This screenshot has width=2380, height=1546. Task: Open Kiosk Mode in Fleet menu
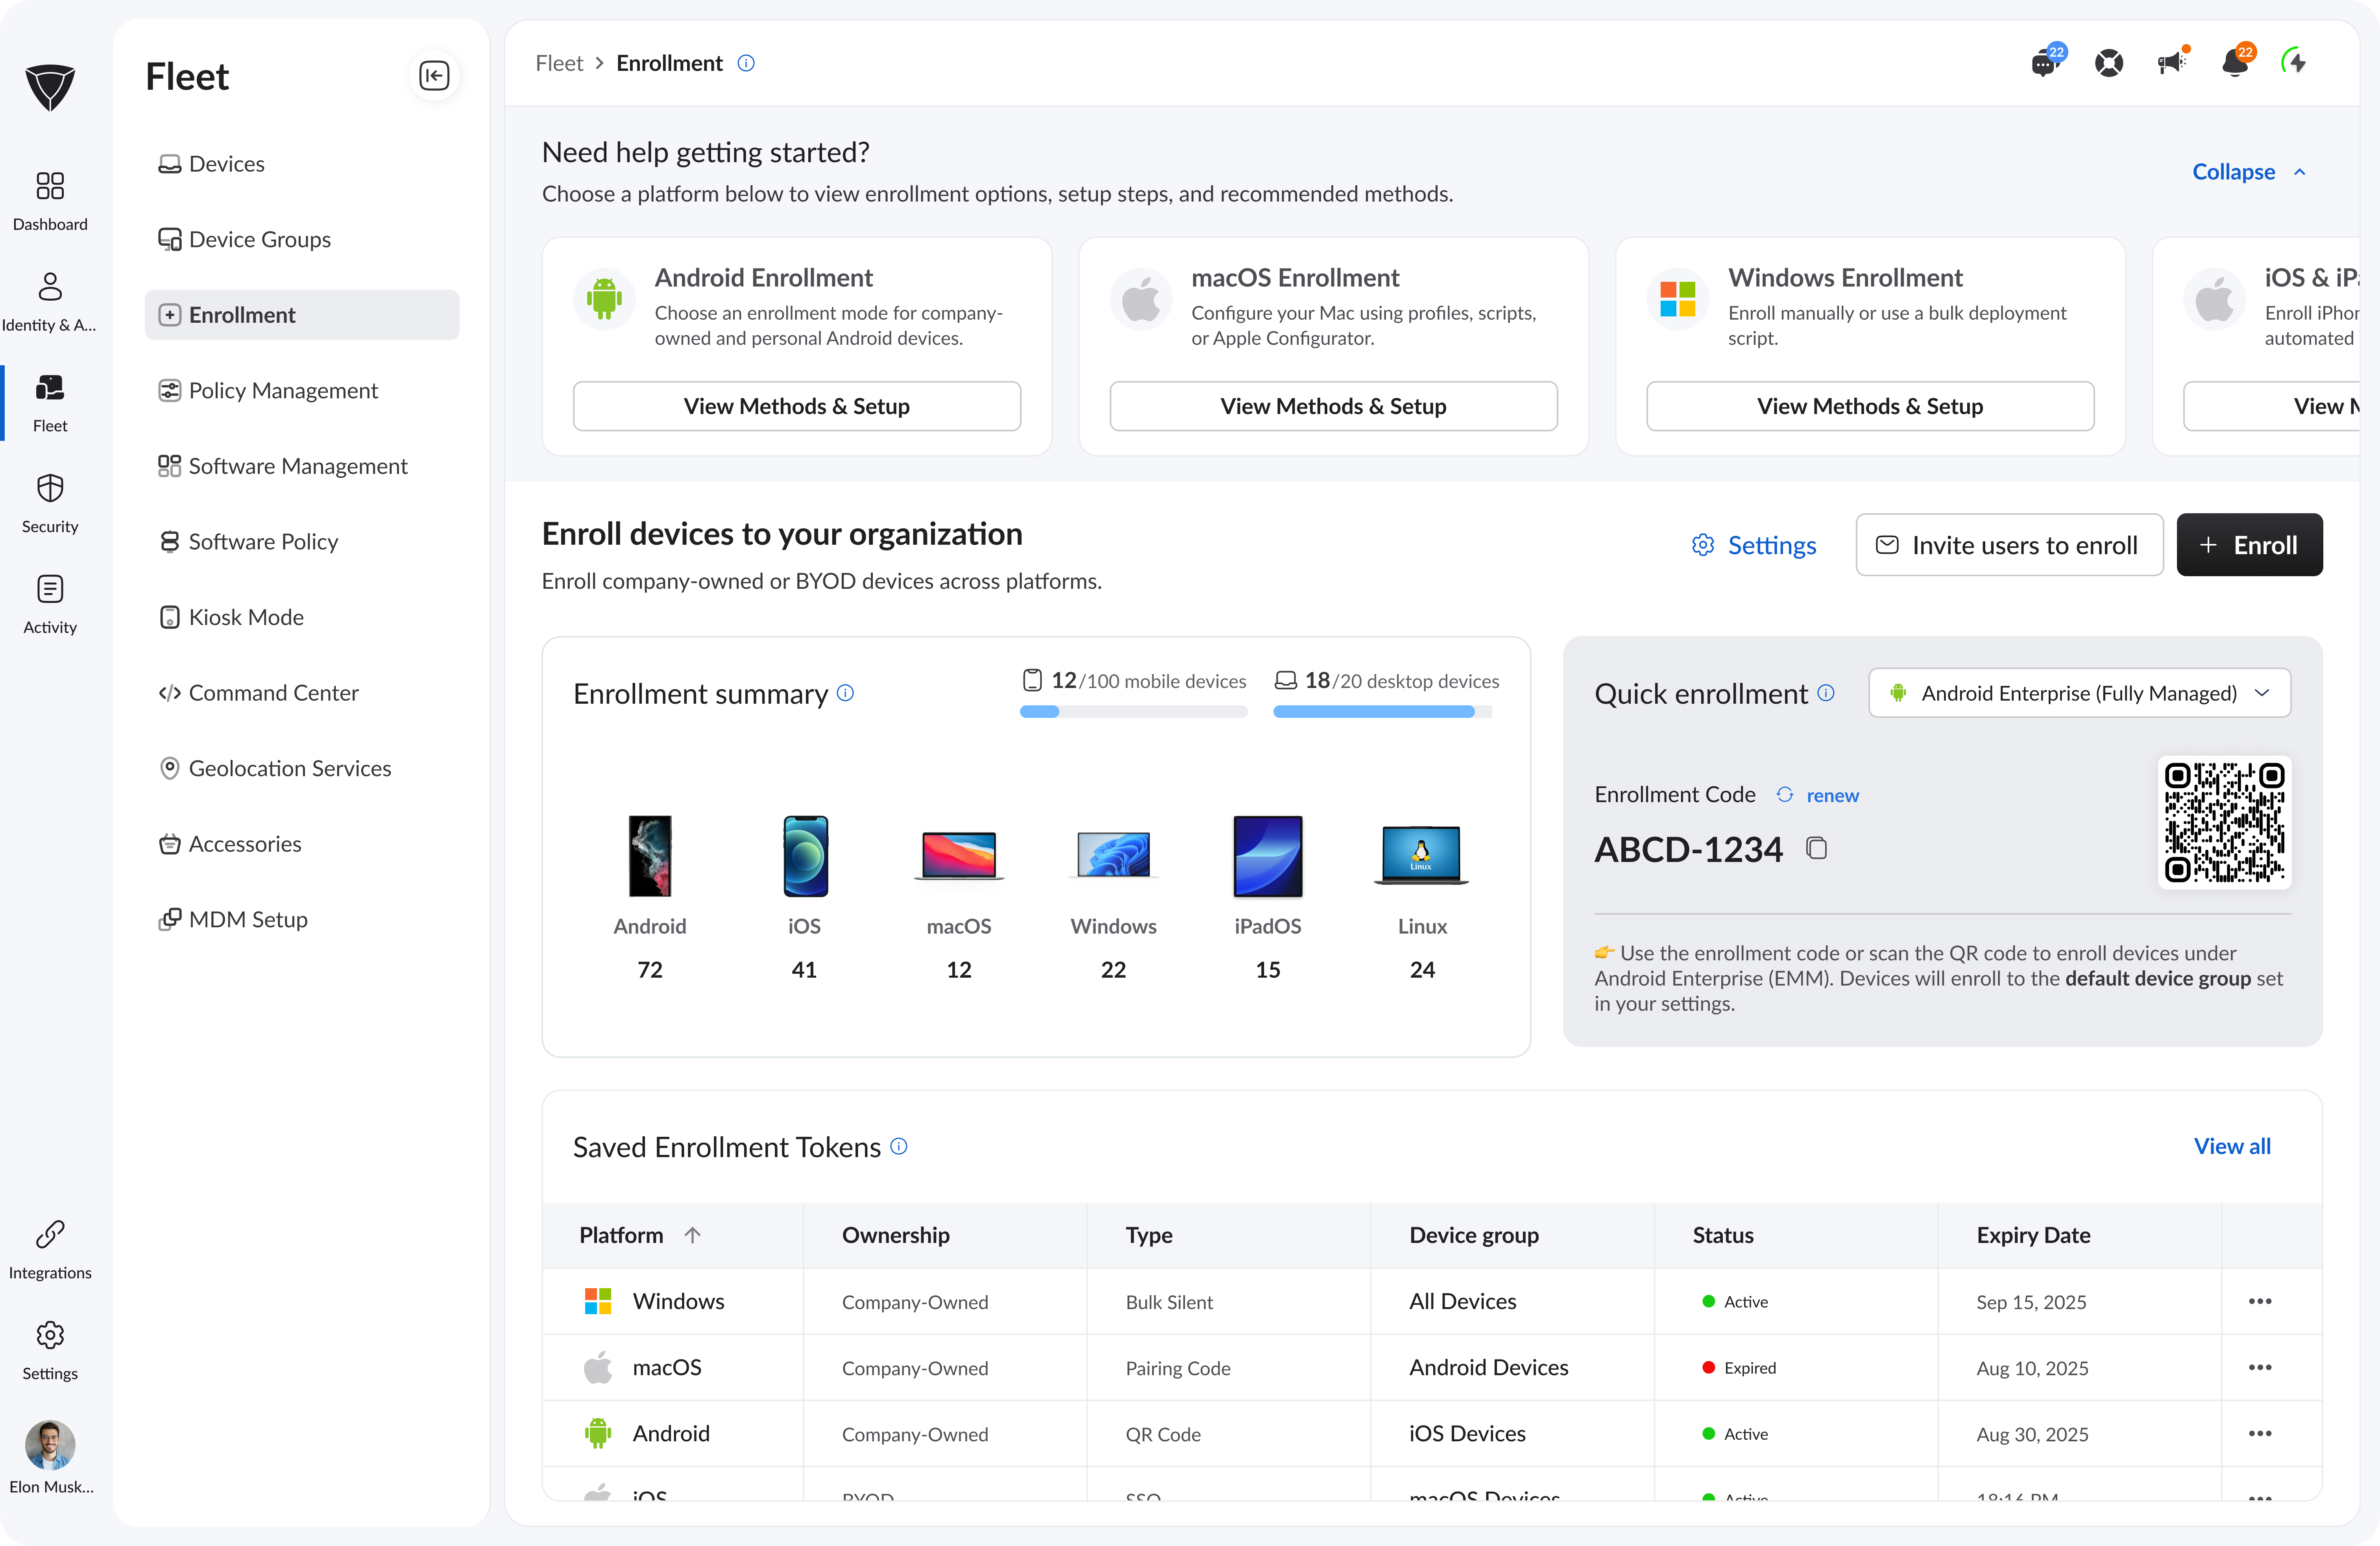click(x=301, y=617)
